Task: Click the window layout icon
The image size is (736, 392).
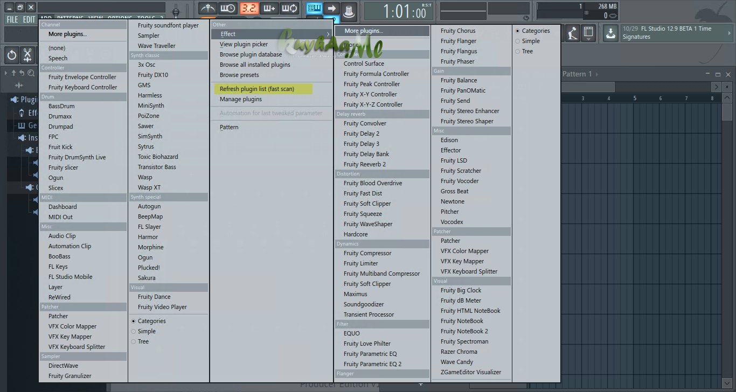Action: (x=588, y=33)
